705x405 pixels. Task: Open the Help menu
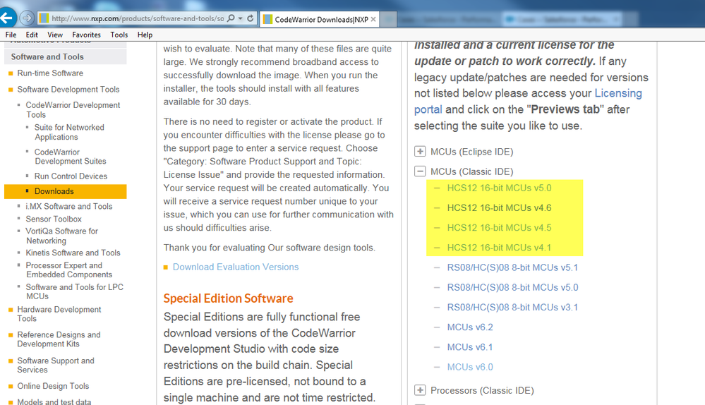145,35
